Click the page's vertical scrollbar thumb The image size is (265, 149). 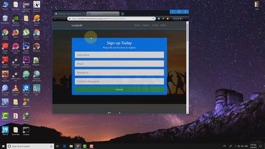click(187, 32)
